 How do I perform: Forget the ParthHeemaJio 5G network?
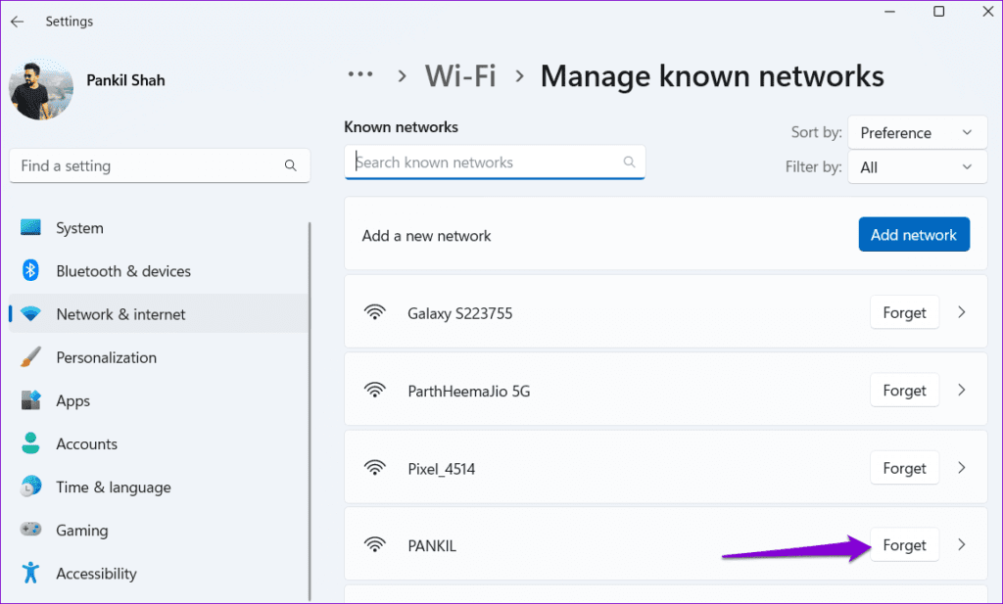(x=904, y=390)
